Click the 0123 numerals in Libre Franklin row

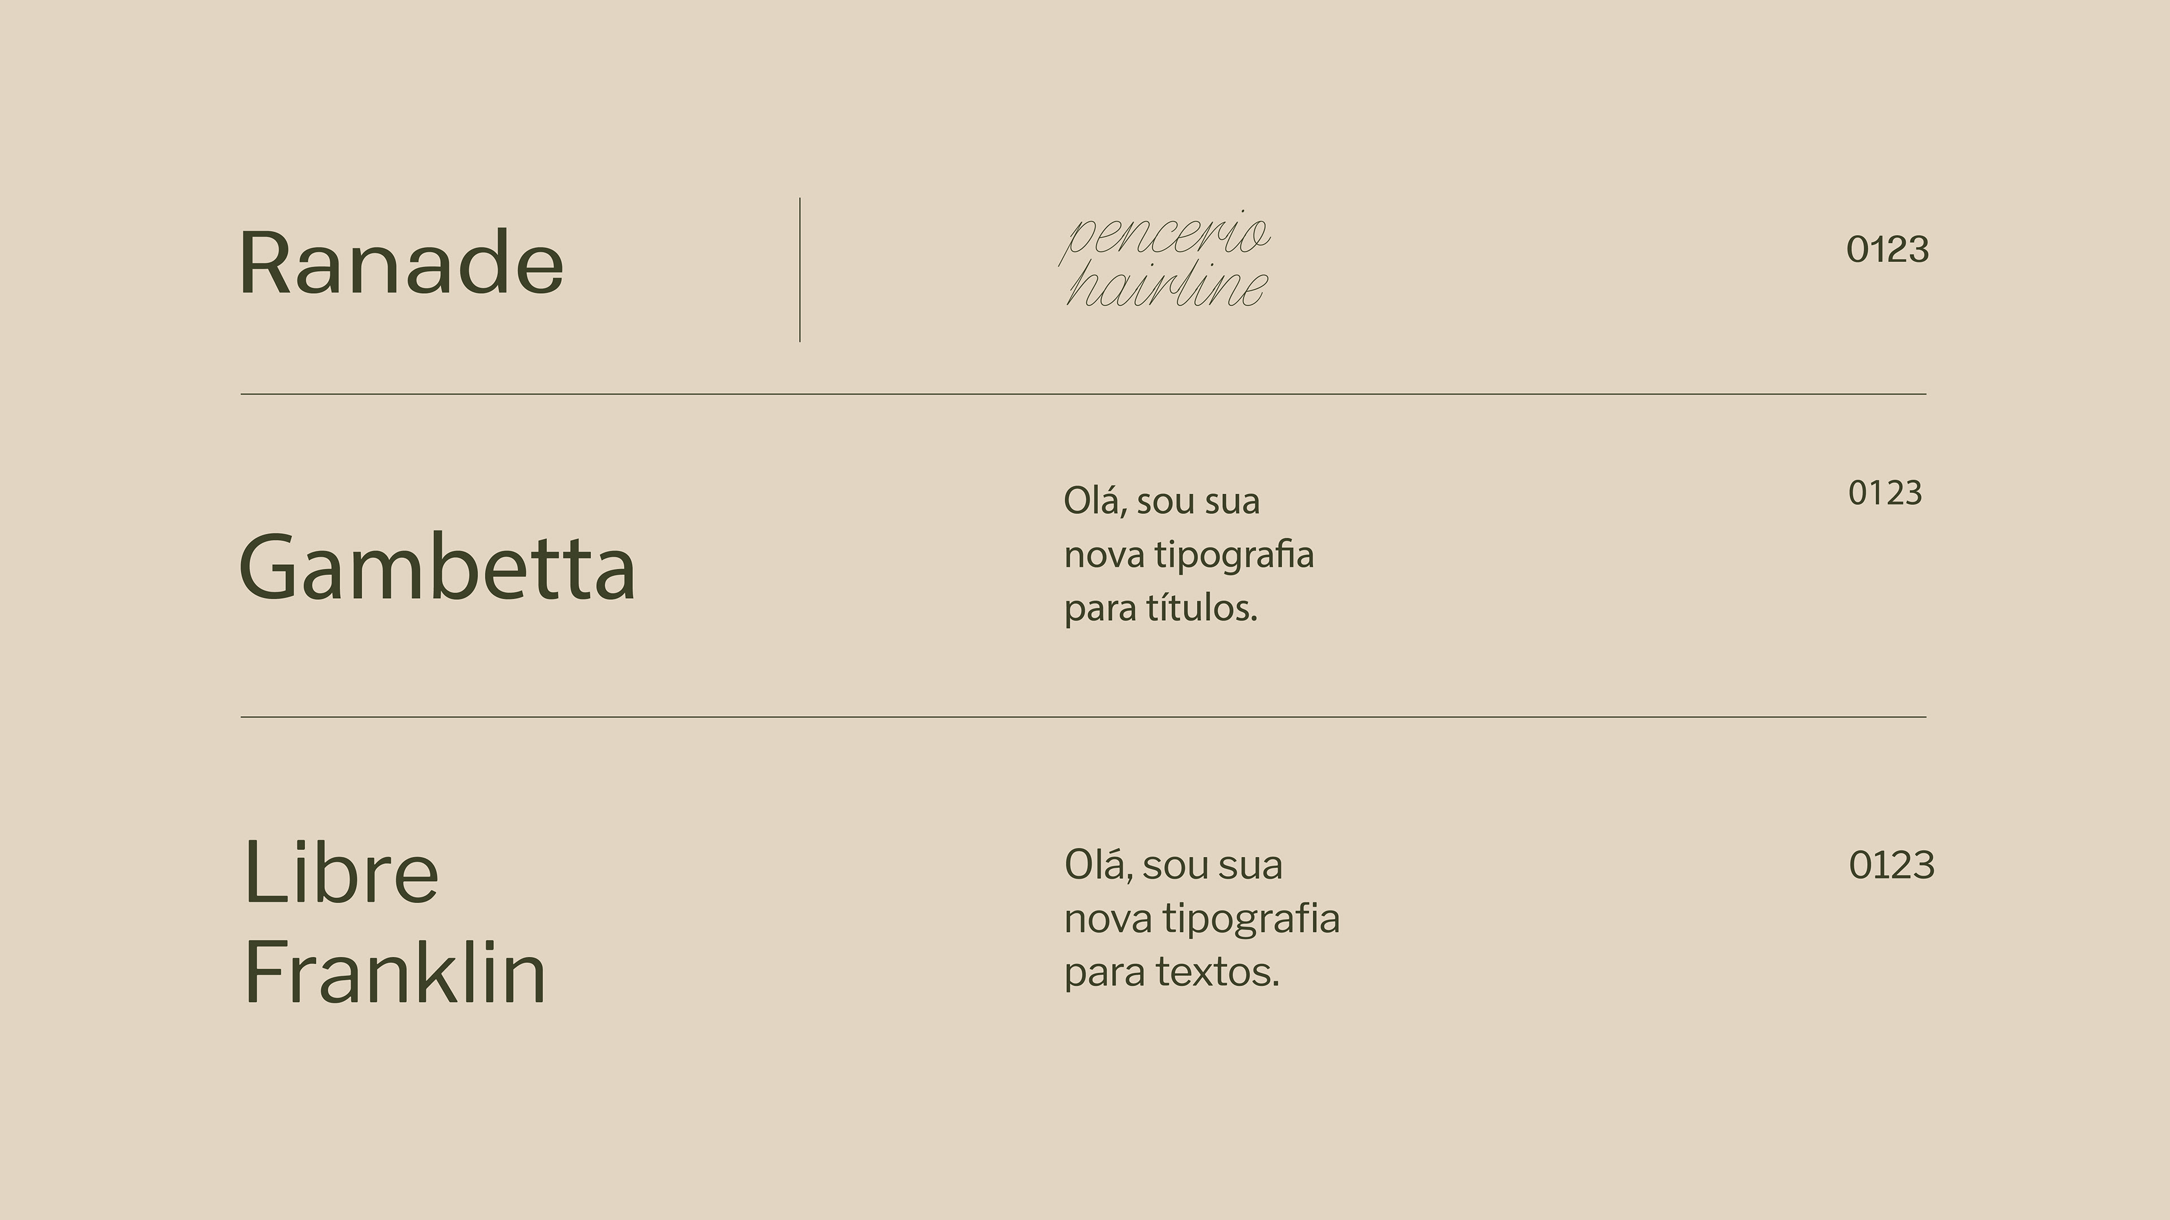(x=1891, y=865)
